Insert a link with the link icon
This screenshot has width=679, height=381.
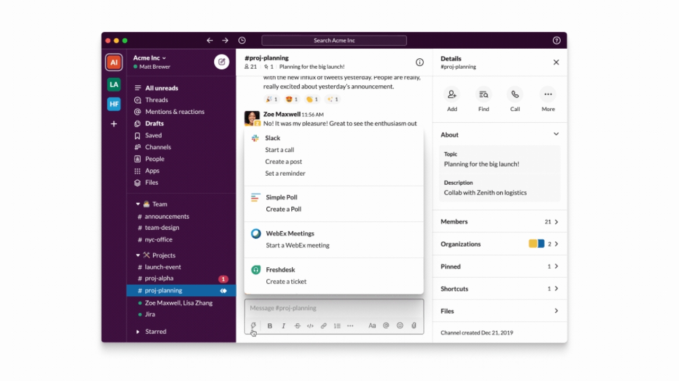click(324, 326)
